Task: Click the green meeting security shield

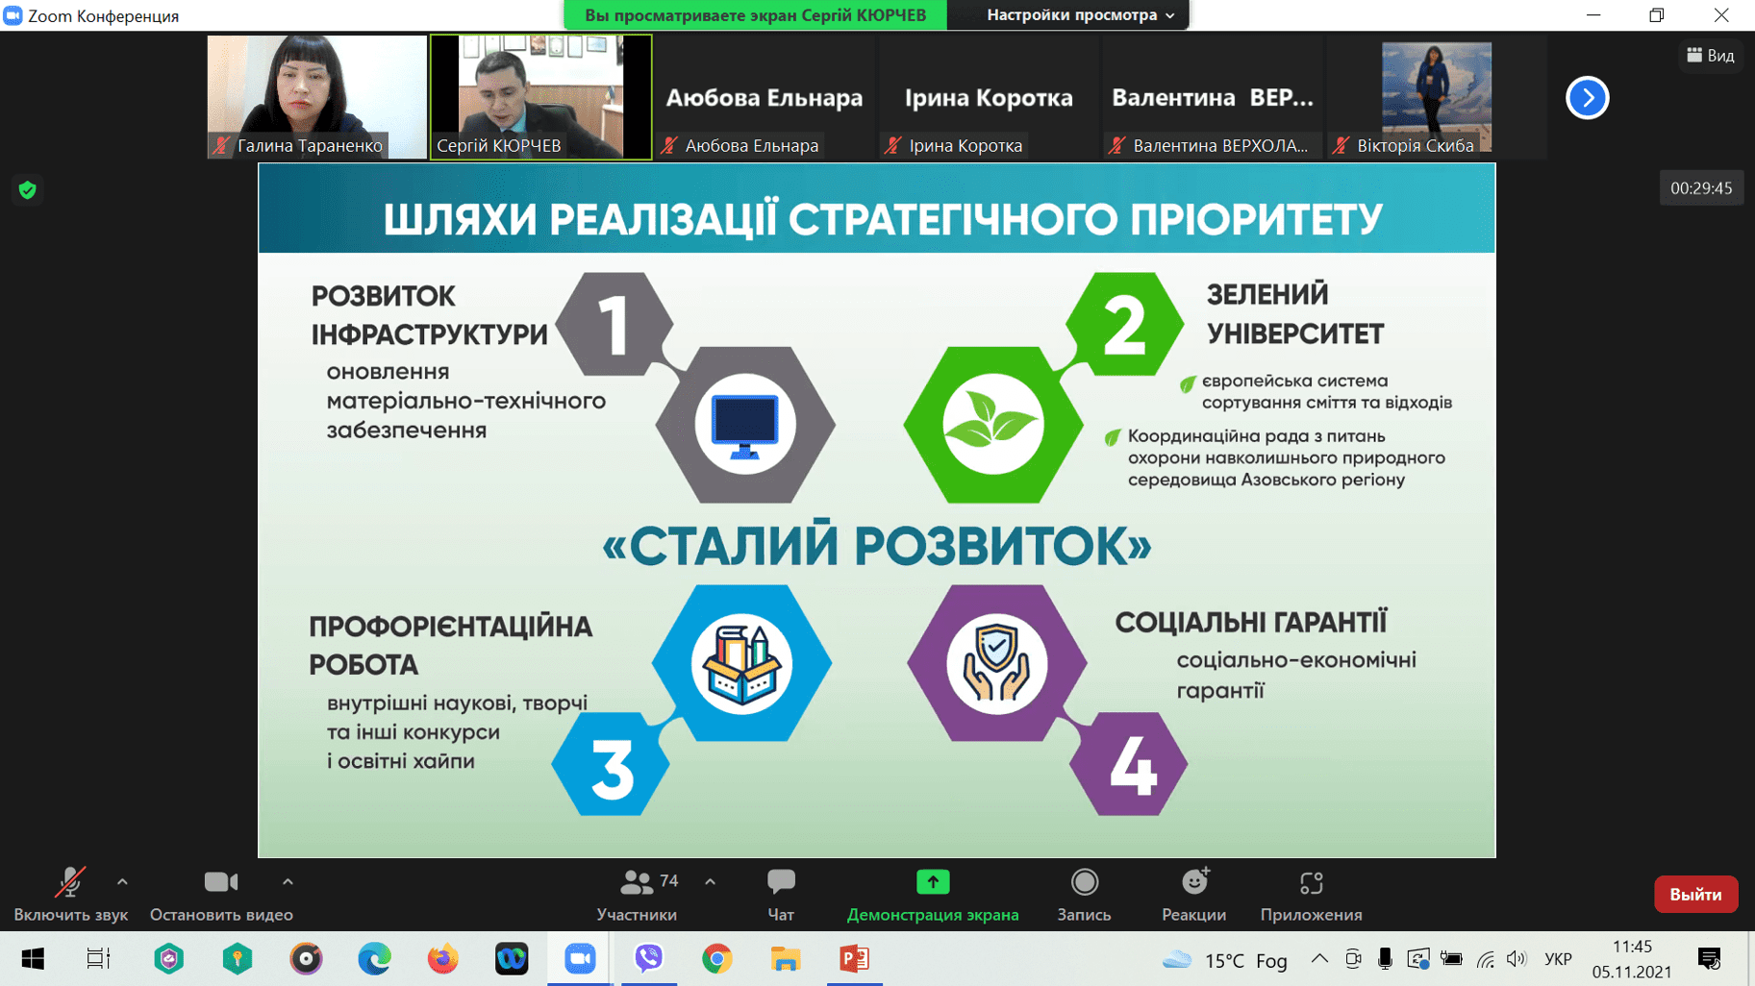Action: tap(28, 190)
